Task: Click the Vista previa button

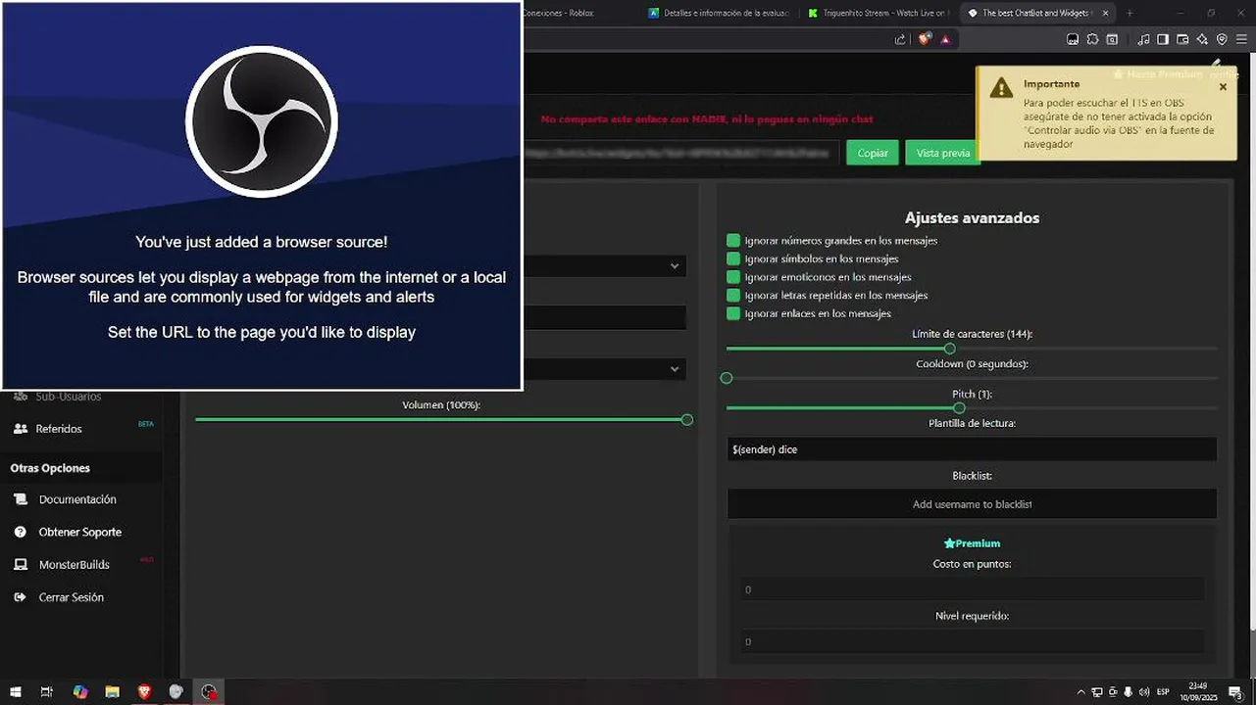Action: point(942,153)
